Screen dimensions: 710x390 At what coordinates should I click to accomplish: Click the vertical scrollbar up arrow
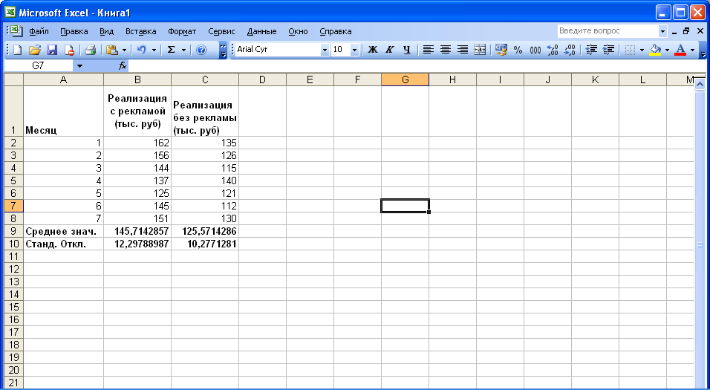click(x=700, y=83)
